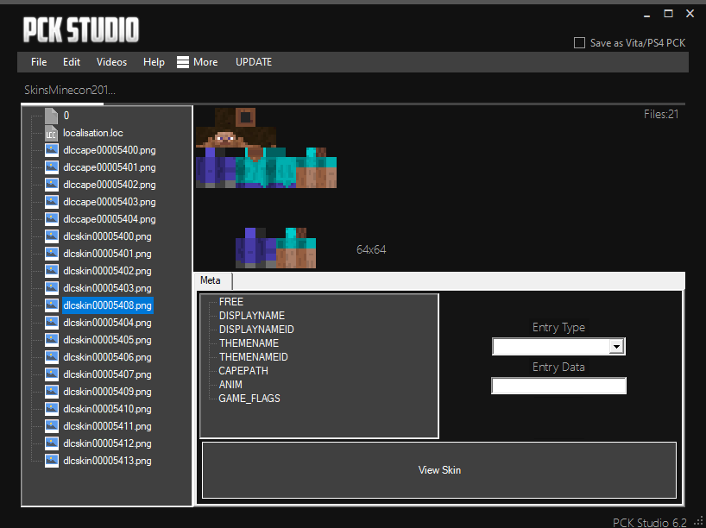Click image icon beside dlcskin00005408.png
The height and width of the screenshot is (528, 706).
click(52, 305)
